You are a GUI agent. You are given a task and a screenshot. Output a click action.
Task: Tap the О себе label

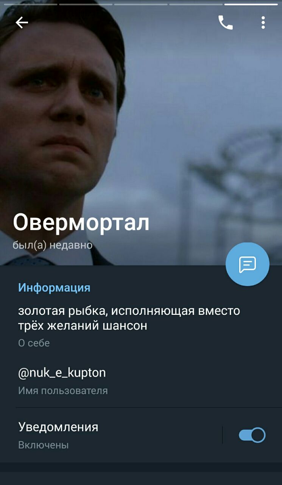point(34,343)
